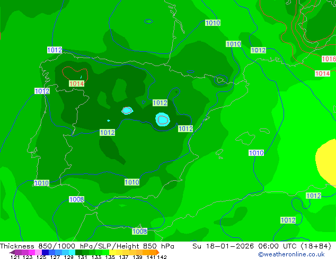The image size is (336, 259).
Task: Click the 1012 label right of large cyan patch
Action: coord(185,128)
